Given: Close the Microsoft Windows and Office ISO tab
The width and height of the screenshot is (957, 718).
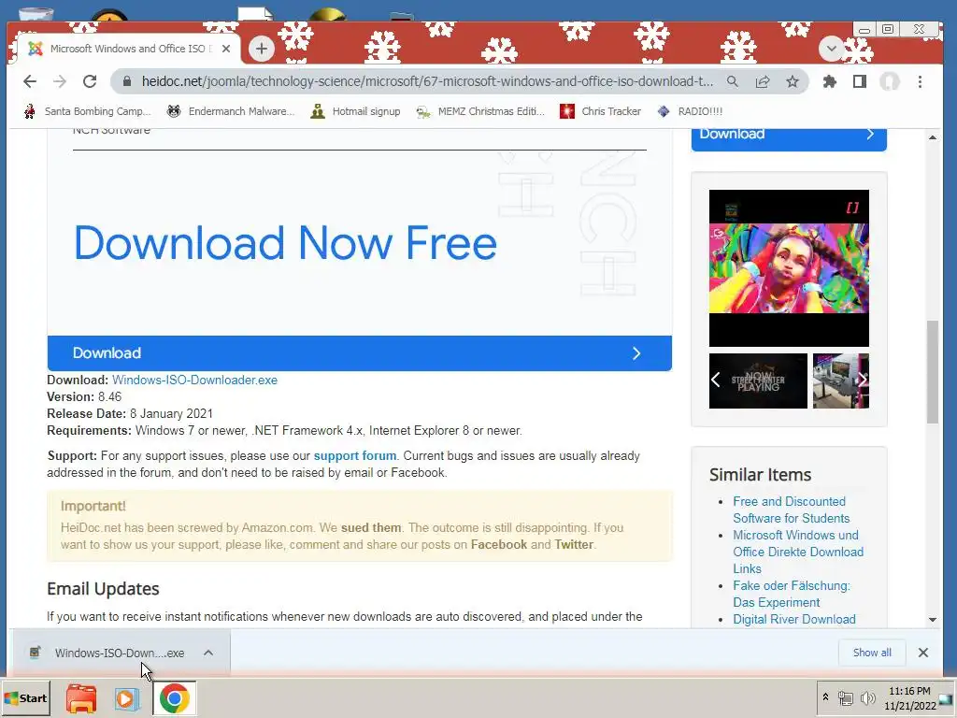Looking at the screenshot, I should (x=226, y=49).
